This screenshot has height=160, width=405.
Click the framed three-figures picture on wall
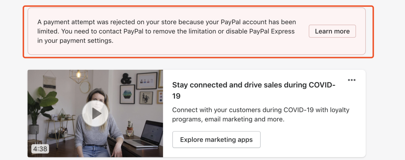tap(147, 81)
